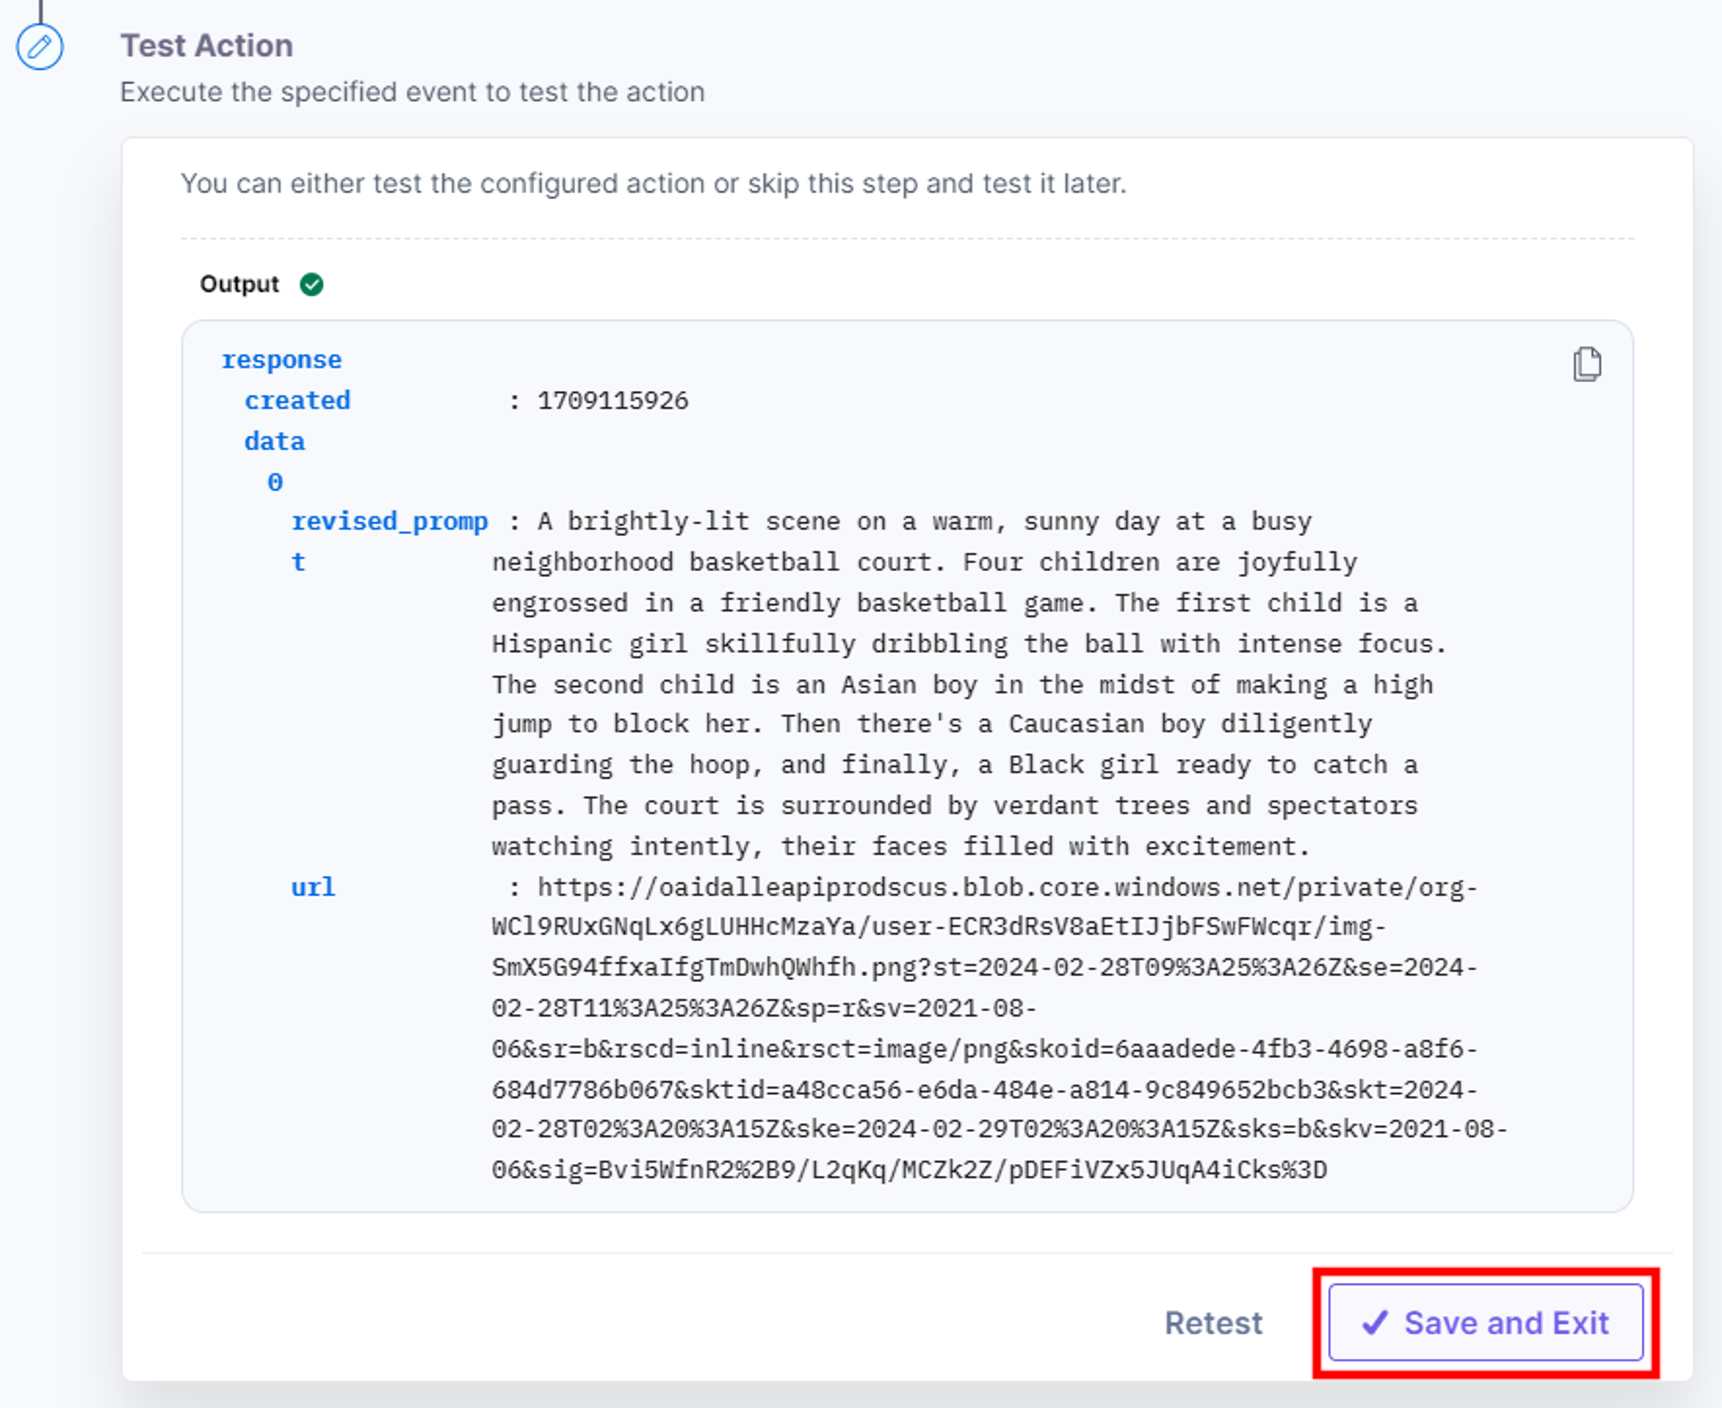1722x1408 pixels.
Task: Select the value 1709115926
Action: click(x=613, y=400)
